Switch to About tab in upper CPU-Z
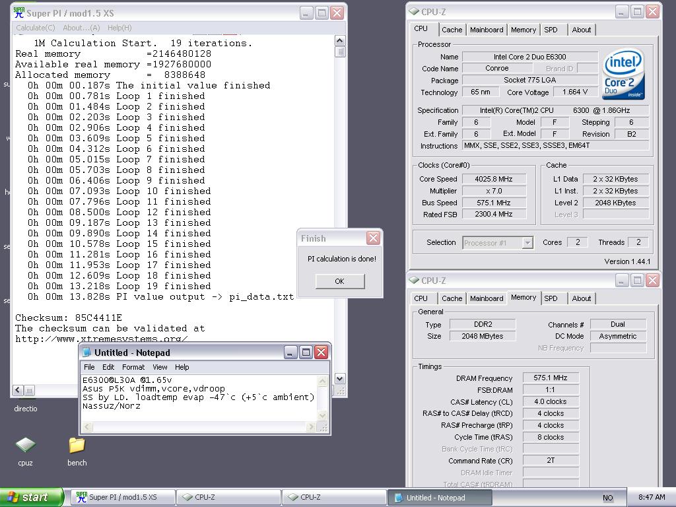This screenshot has height=507, width=676. 581,30
